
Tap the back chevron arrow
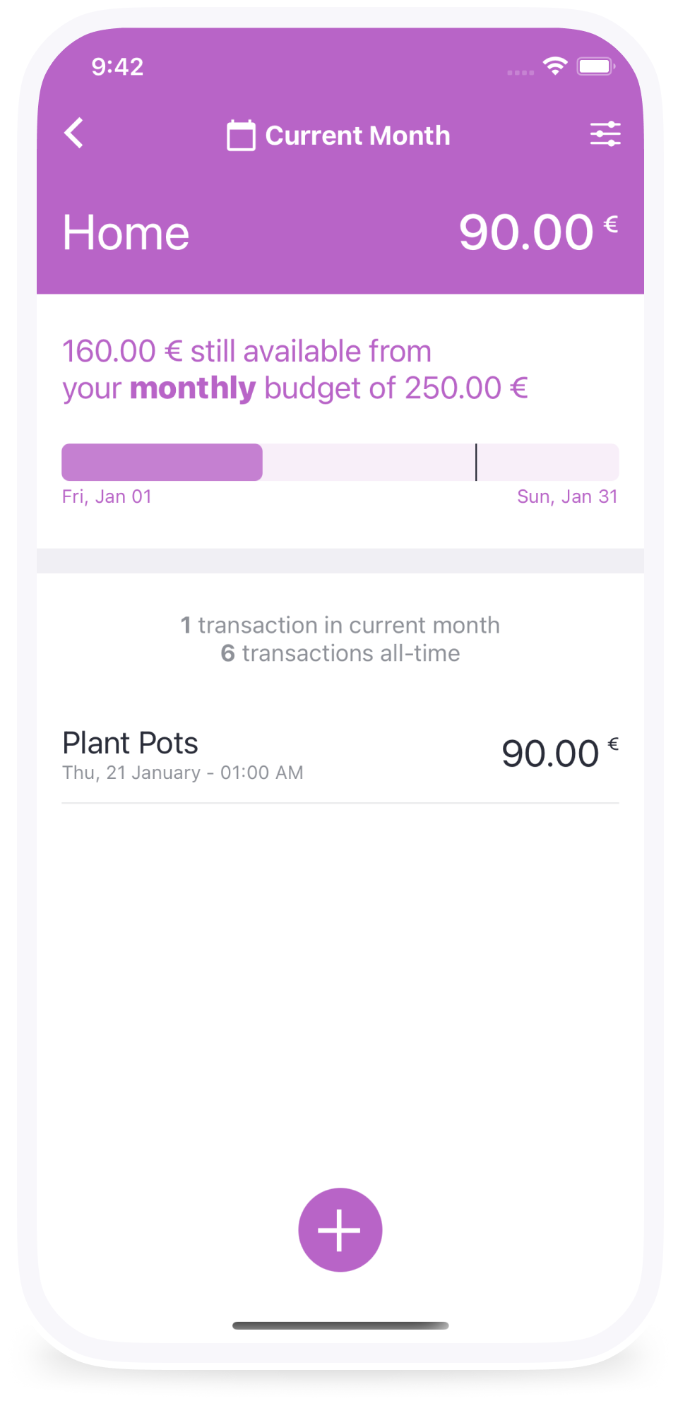tap(74, 133)
